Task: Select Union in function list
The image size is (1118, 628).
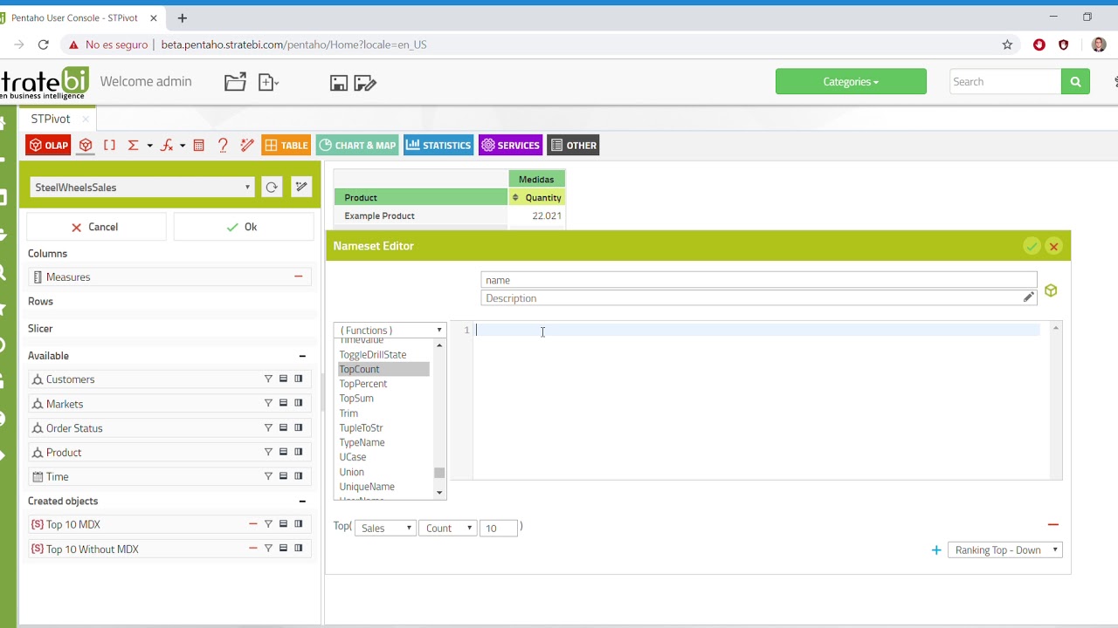Action: tap(352, 472)
